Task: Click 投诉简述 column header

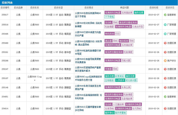Action: pyautogui.click(x=89, y=7)
